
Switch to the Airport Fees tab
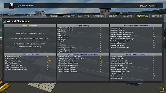(69, 16)
